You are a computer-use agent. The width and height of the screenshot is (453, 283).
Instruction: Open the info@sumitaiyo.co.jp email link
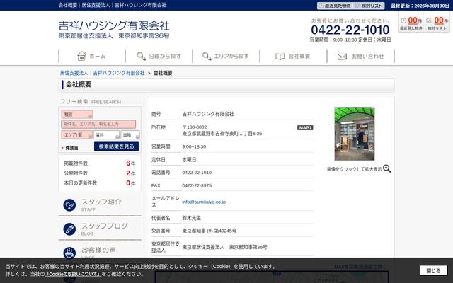(x=204, y=202)
